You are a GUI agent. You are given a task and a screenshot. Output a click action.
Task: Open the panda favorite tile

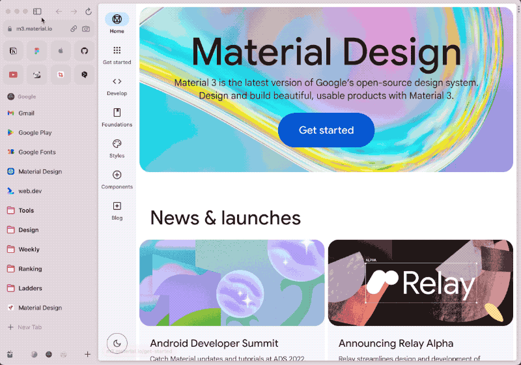click(37, 74)
